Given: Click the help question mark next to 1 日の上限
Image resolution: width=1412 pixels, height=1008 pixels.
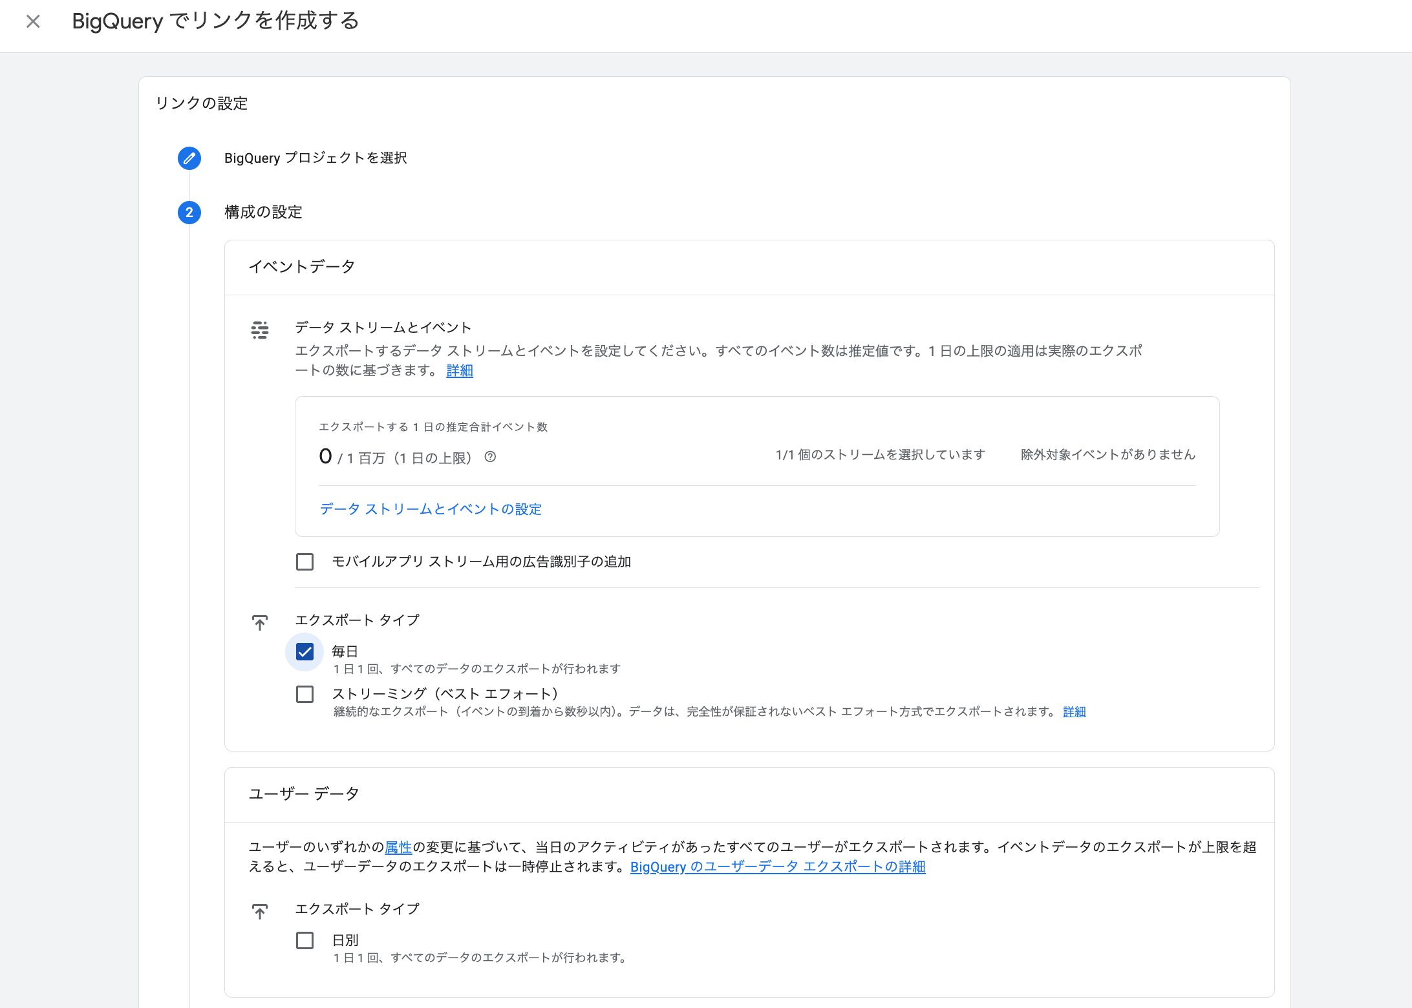Looking at the screenshot, I should (491, 457).
